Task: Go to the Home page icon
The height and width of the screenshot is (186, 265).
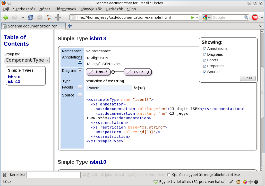Action: coord(49,17)
